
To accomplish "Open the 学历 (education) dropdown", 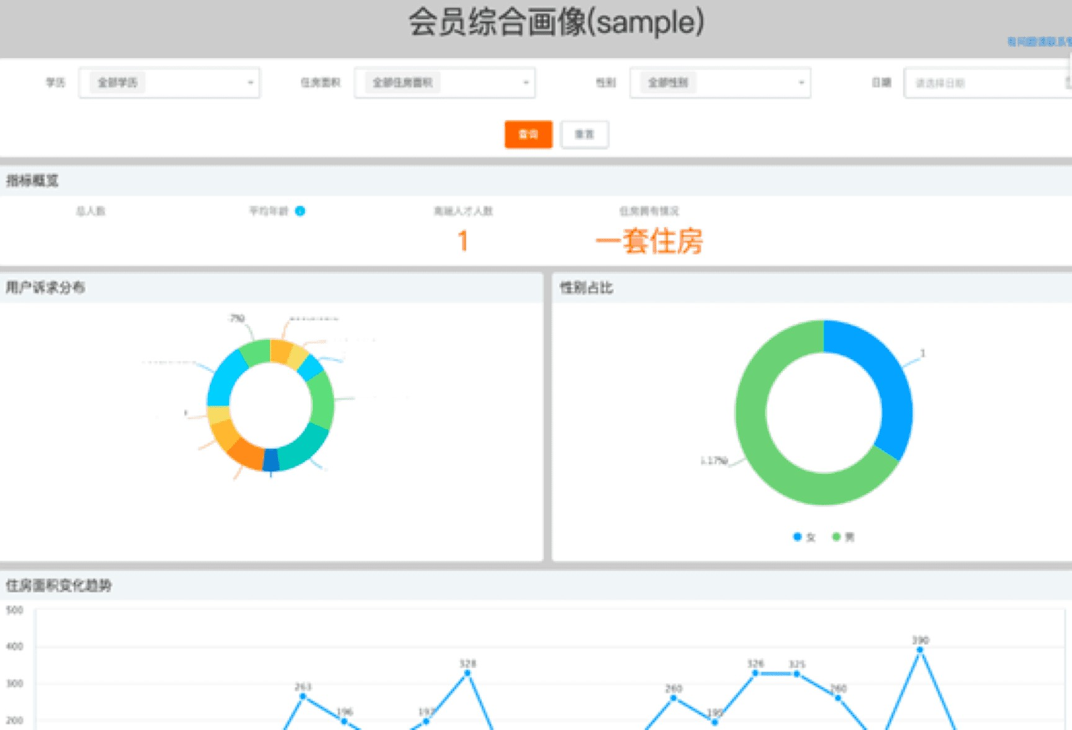I will click(x=169, y=82).
